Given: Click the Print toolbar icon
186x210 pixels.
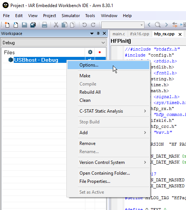Looking at the screenshot, I should (45, 25).
